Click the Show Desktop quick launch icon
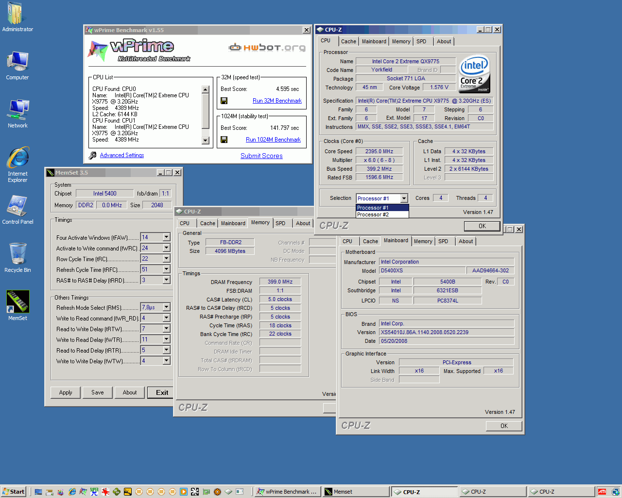Image resolution: width=622 pixels, height=498 pixels. point(38,492)
